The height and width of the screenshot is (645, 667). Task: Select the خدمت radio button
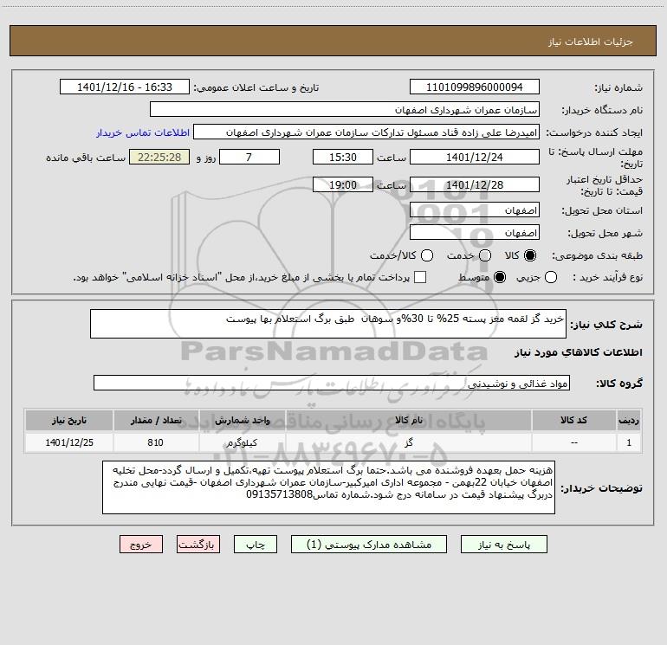(485, 255)
